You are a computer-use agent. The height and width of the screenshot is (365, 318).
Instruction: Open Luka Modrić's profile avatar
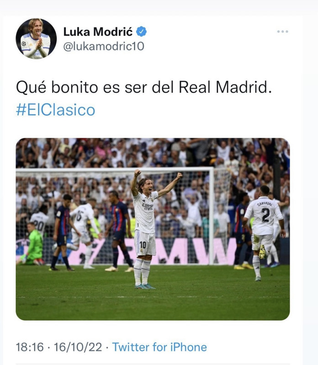[x=36, y=39]
